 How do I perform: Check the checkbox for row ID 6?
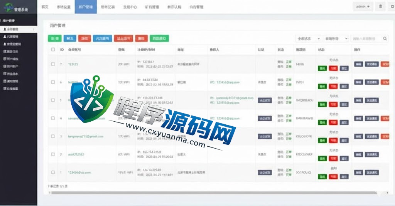click(x=53, y=82)
